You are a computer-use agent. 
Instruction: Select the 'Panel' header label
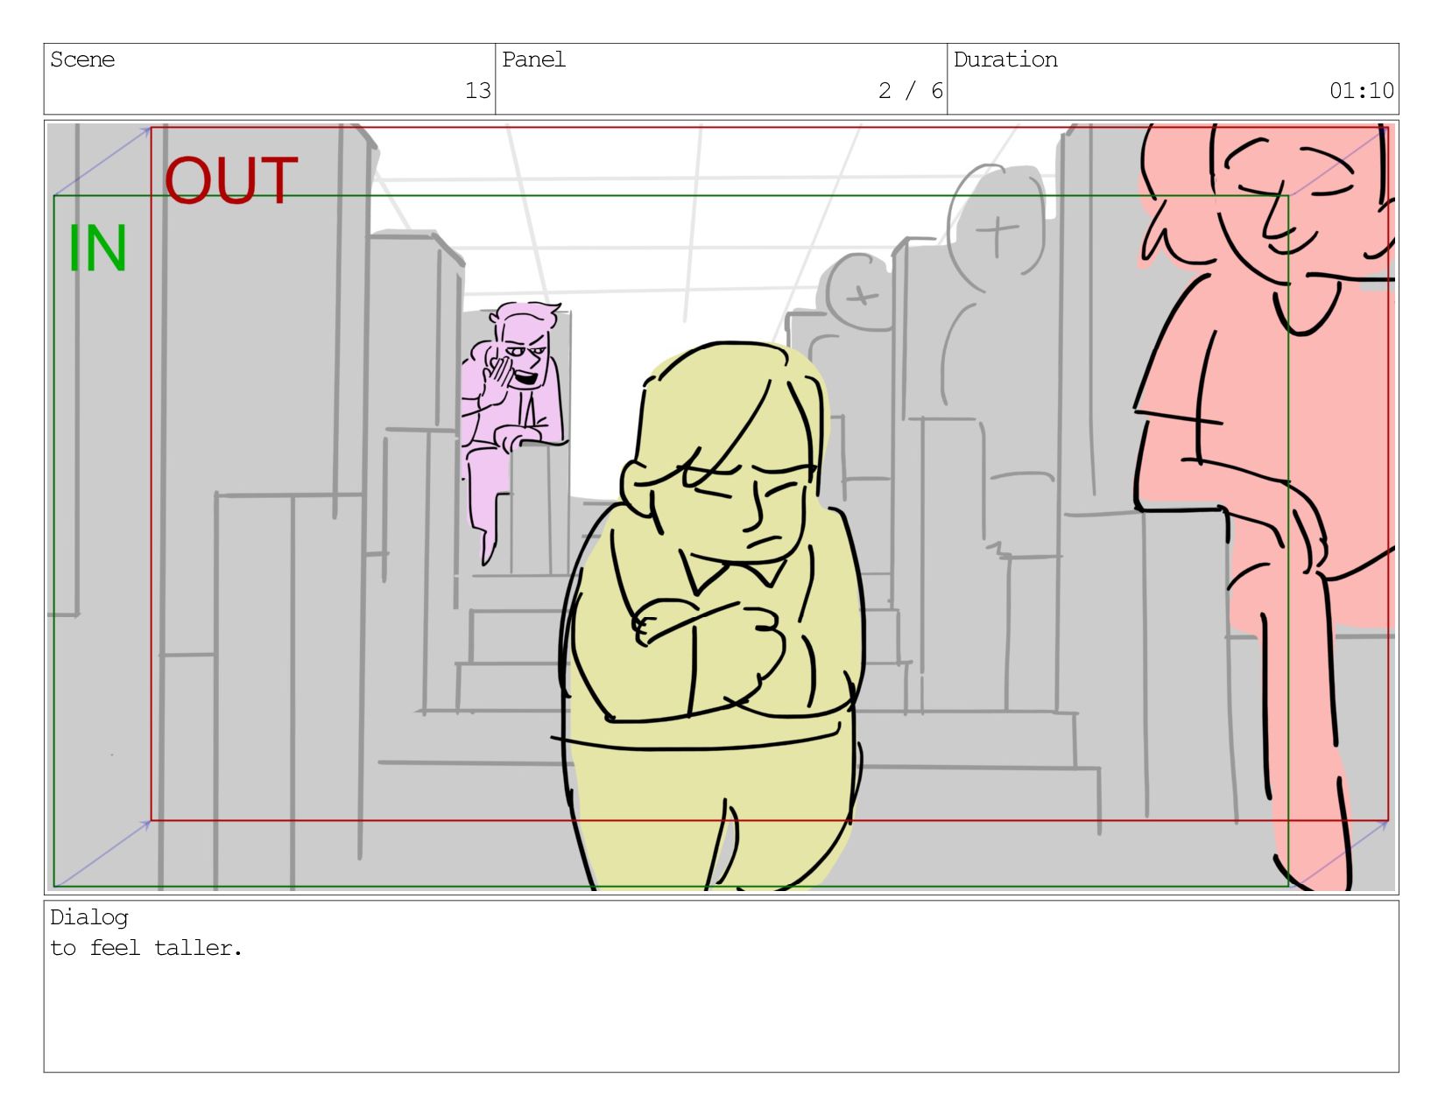click(533, 60)
